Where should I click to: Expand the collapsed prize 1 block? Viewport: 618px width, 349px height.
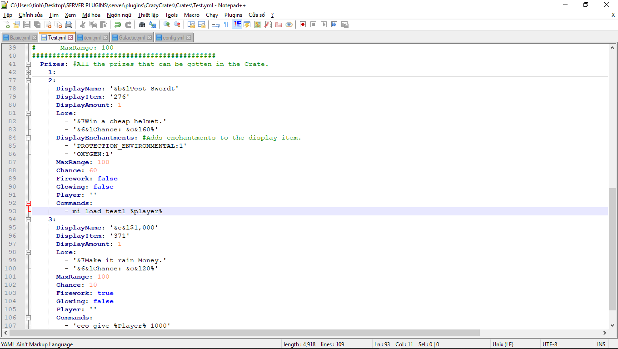tap(28, 72)
